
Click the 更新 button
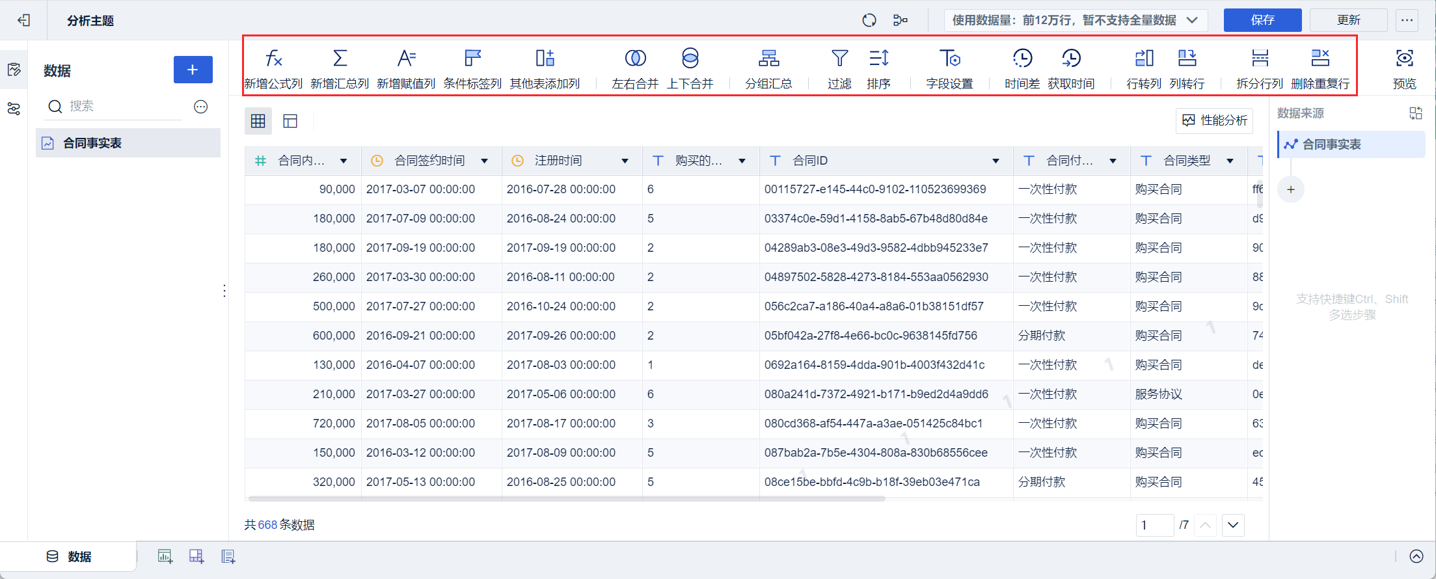pyautogui.click(x=1348, y=20)
